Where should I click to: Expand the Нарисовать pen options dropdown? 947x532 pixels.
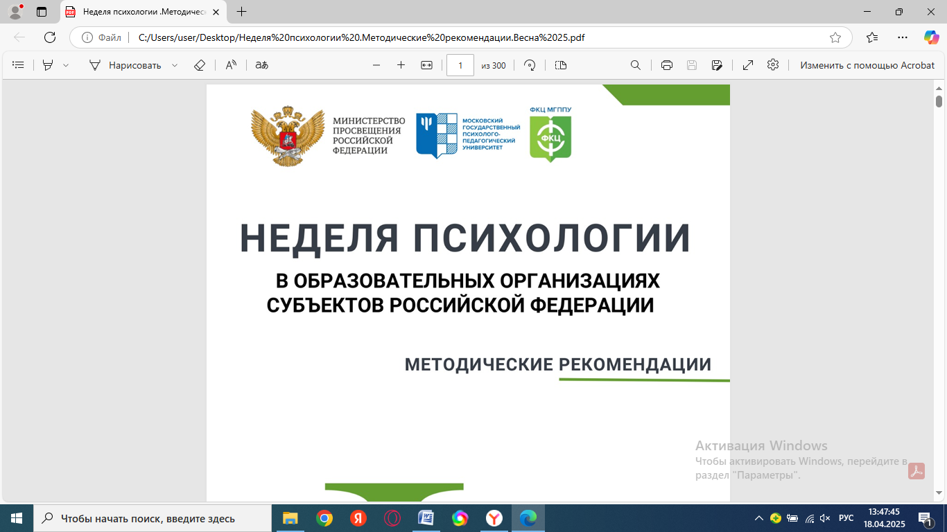pyautogui.click(x=175, y=65)
